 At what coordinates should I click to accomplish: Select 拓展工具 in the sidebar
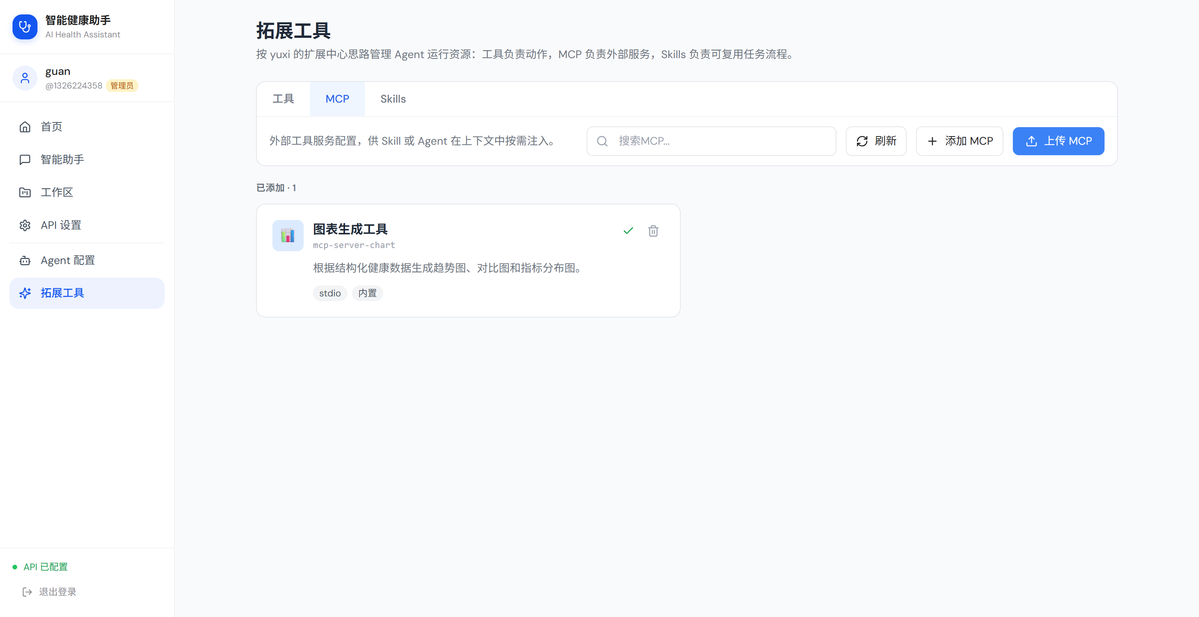point(87,293)
